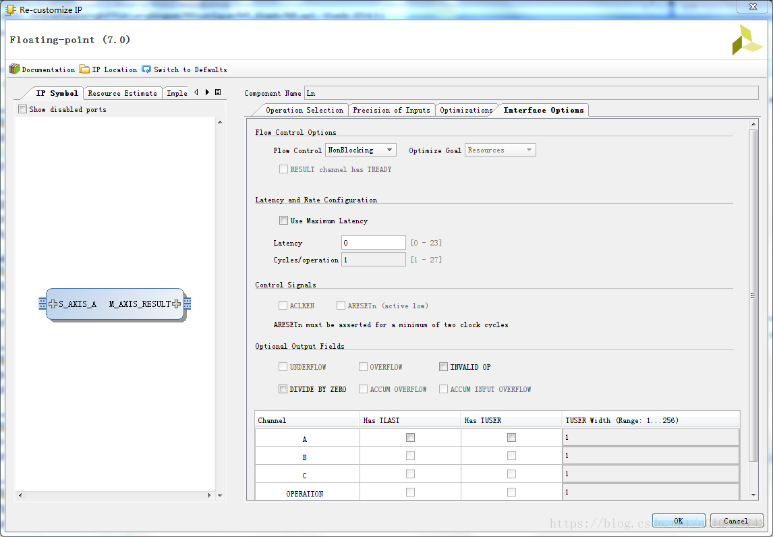Viewport: 773px width, 537px height.
Task: Select the Interface Options tab
Action: [x=543, y=110]
